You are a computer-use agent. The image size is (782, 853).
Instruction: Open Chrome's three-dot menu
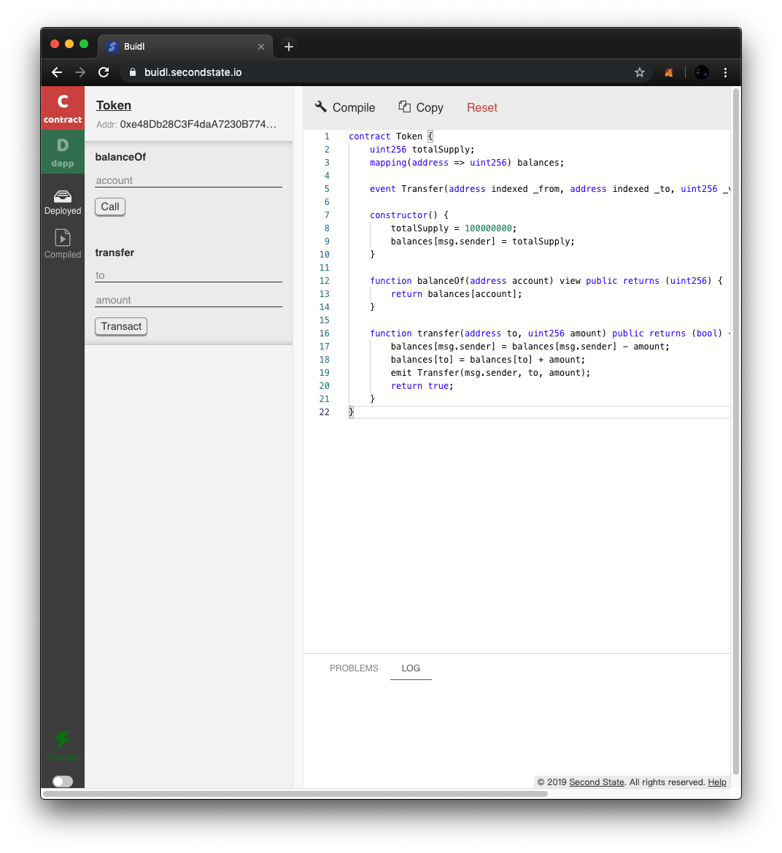(x=725, y=72)
